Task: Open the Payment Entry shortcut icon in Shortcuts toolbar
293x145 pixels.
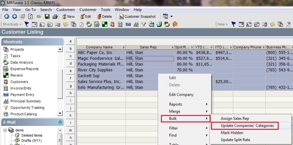Action: [128, 24]
